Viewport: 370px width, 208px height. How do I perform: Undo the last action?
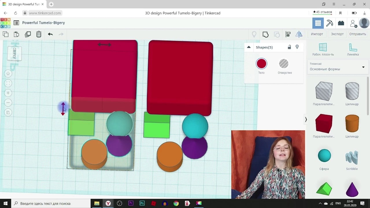pyautogui.click(x=50, y=34)
